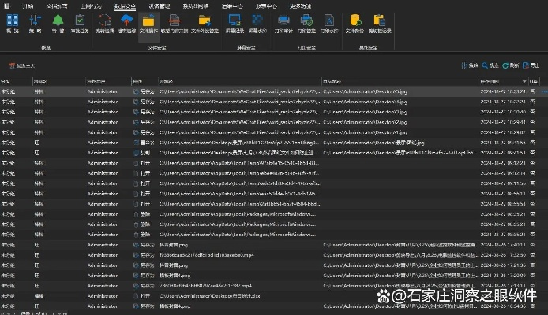
Task: Open the 文件操作 folder icon in ribbon
Action: tap(148, 24)
